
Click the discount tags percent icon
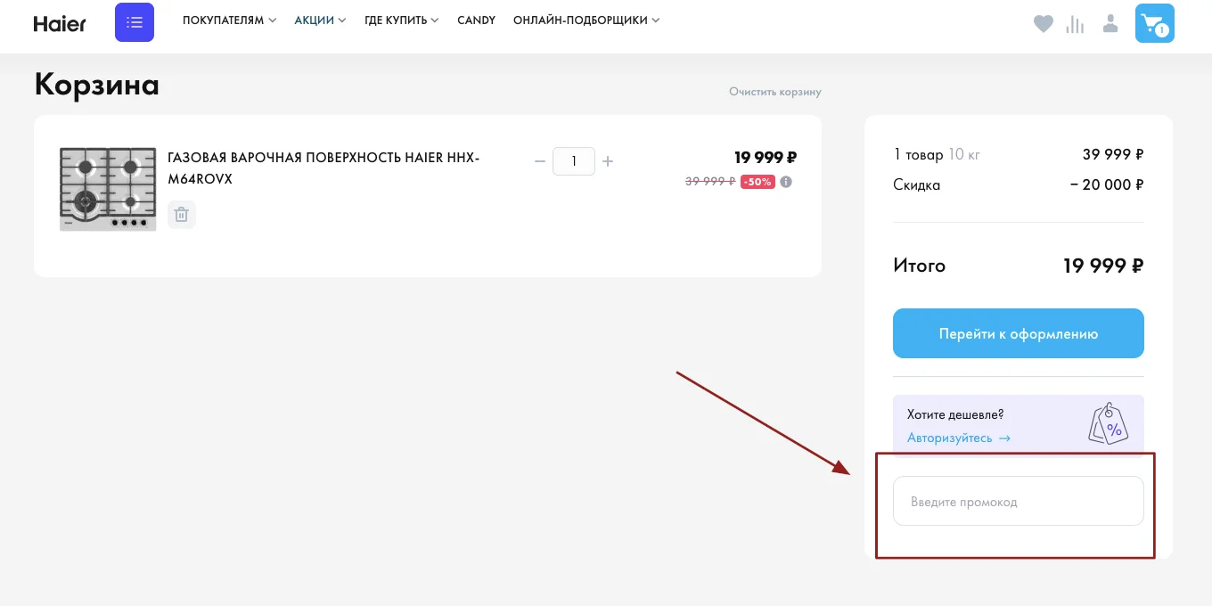[1109, 424]
